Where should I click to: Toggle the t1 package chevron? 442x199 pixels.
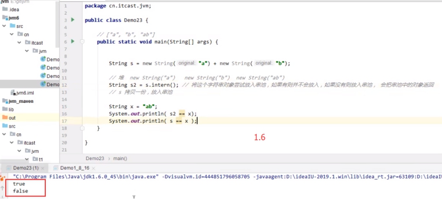(x=27, y=159)
